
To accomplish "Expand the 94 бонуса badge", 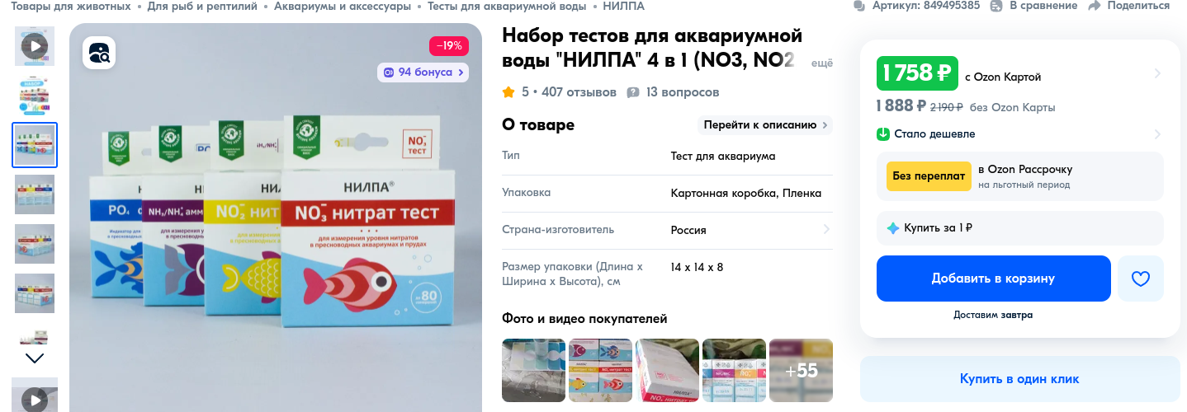I will [423, 73].
